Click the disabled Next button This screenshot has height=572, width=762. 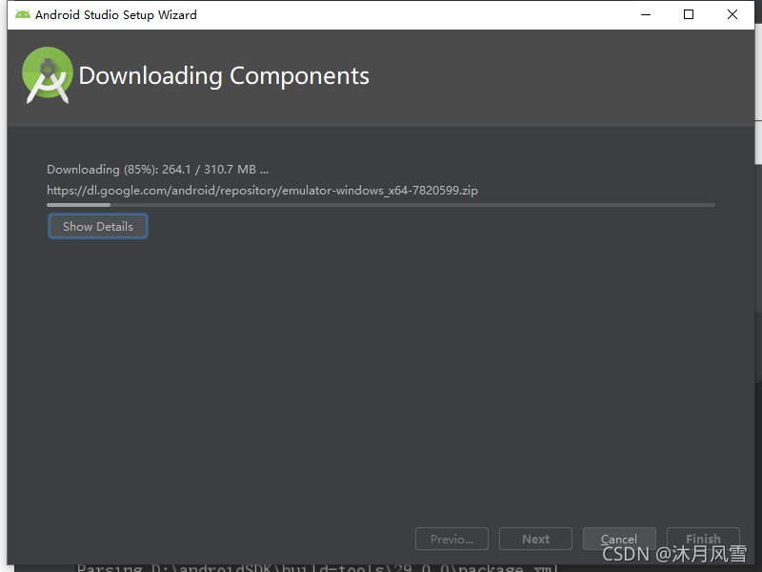[535, 539]
